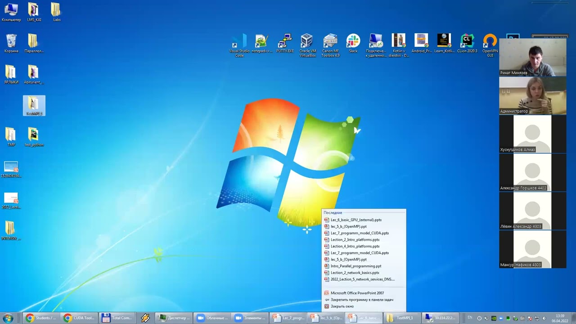Image resolution: width=576 pixels, height=324 pixels.
Task: Switch to Lec_7_progr... PowerPoint taskbar button
Action: click(x=288, y=318)
